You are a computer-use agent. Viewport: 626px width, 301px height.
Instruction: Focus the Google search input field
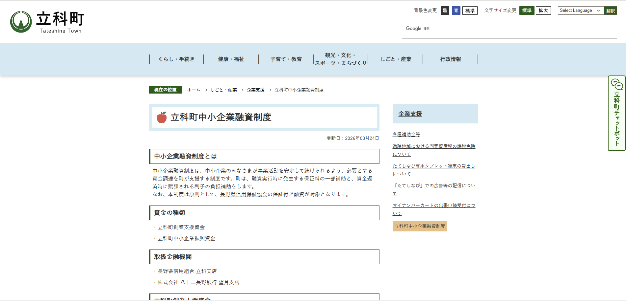(x=509, y=29)
